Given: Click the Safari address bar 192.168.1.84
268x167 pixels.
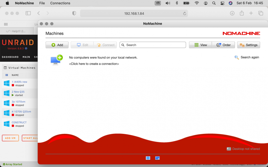Looking at the screenshot, I should pos(134,13).
